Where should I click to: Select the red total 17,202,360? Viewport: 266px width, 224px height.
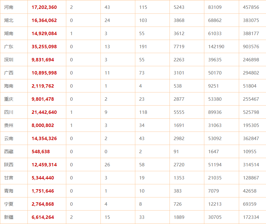point(44,7)
